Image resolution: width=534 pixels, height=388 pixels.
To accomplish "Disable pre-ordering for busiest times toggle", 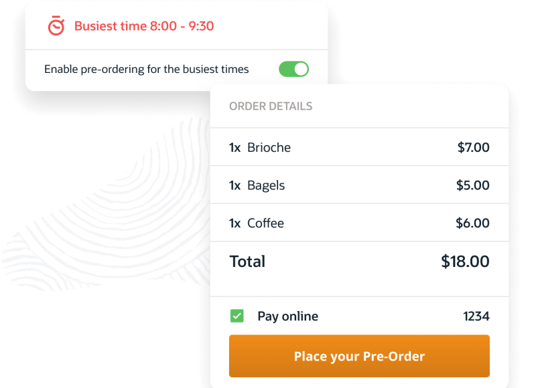I will [x=293, y=69].
